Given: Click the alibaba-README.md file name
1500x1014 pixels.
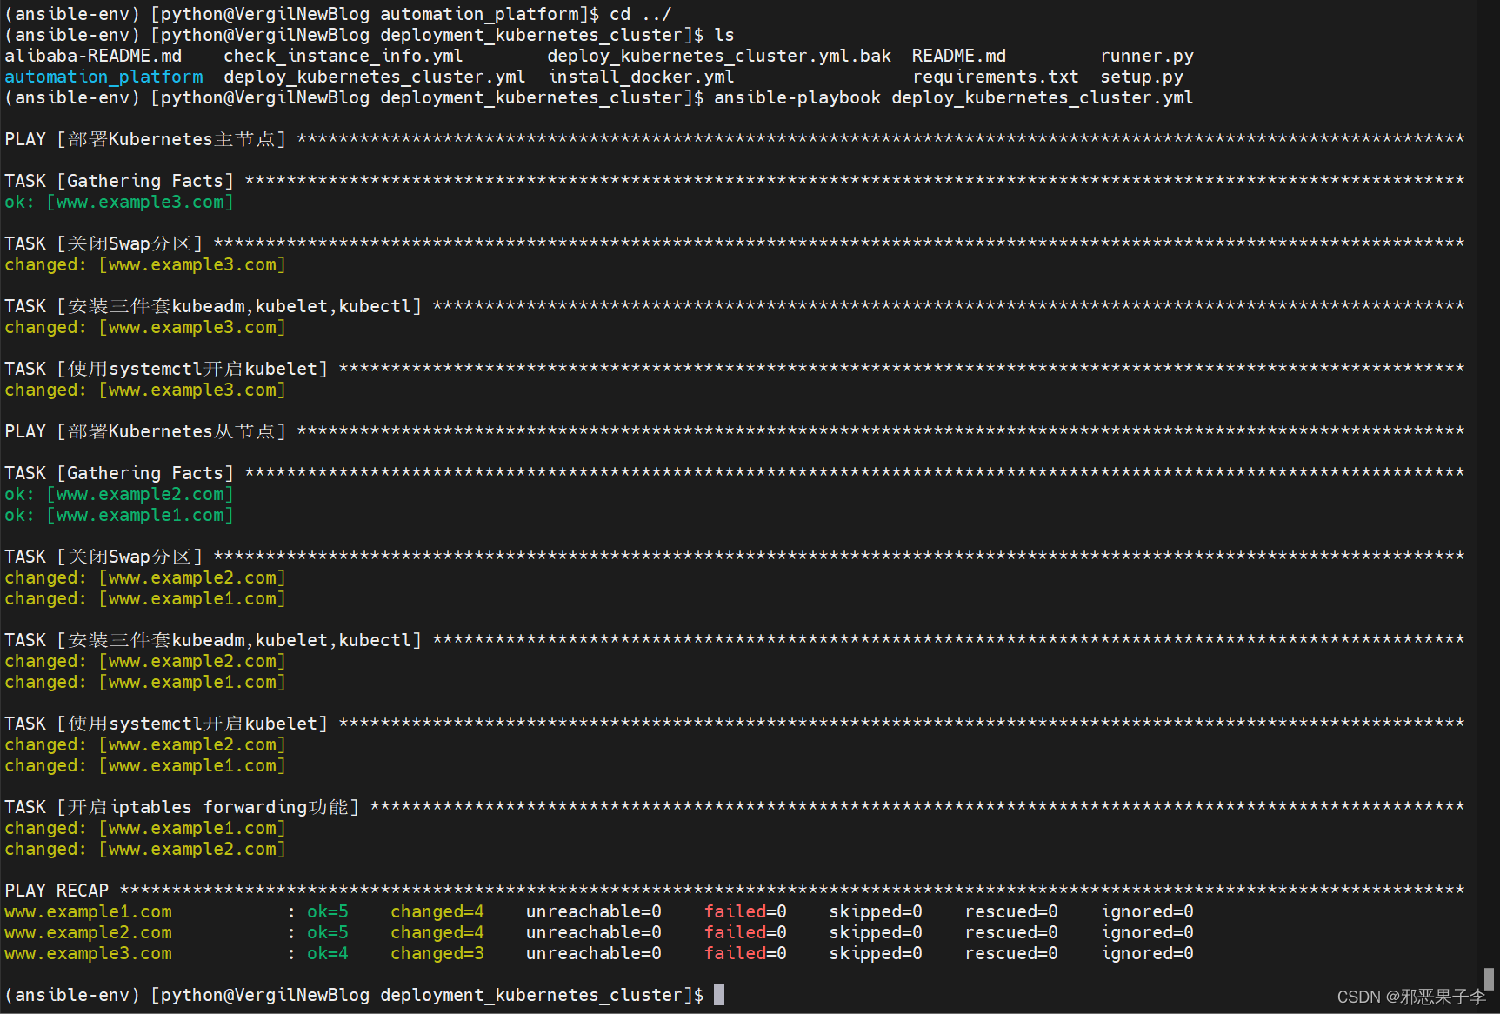Looking at the screenshot, I should point(94,56).
